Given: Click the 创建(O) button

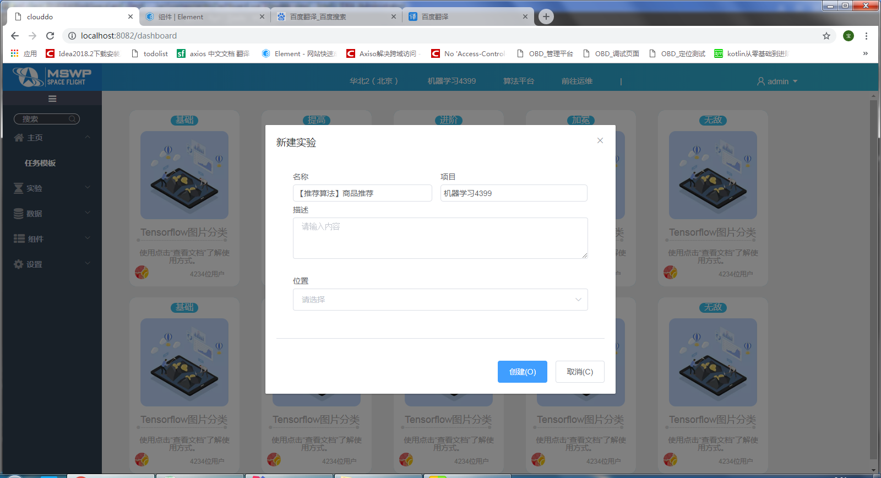Looking at the screenshot, I should (x=523, y=372).
